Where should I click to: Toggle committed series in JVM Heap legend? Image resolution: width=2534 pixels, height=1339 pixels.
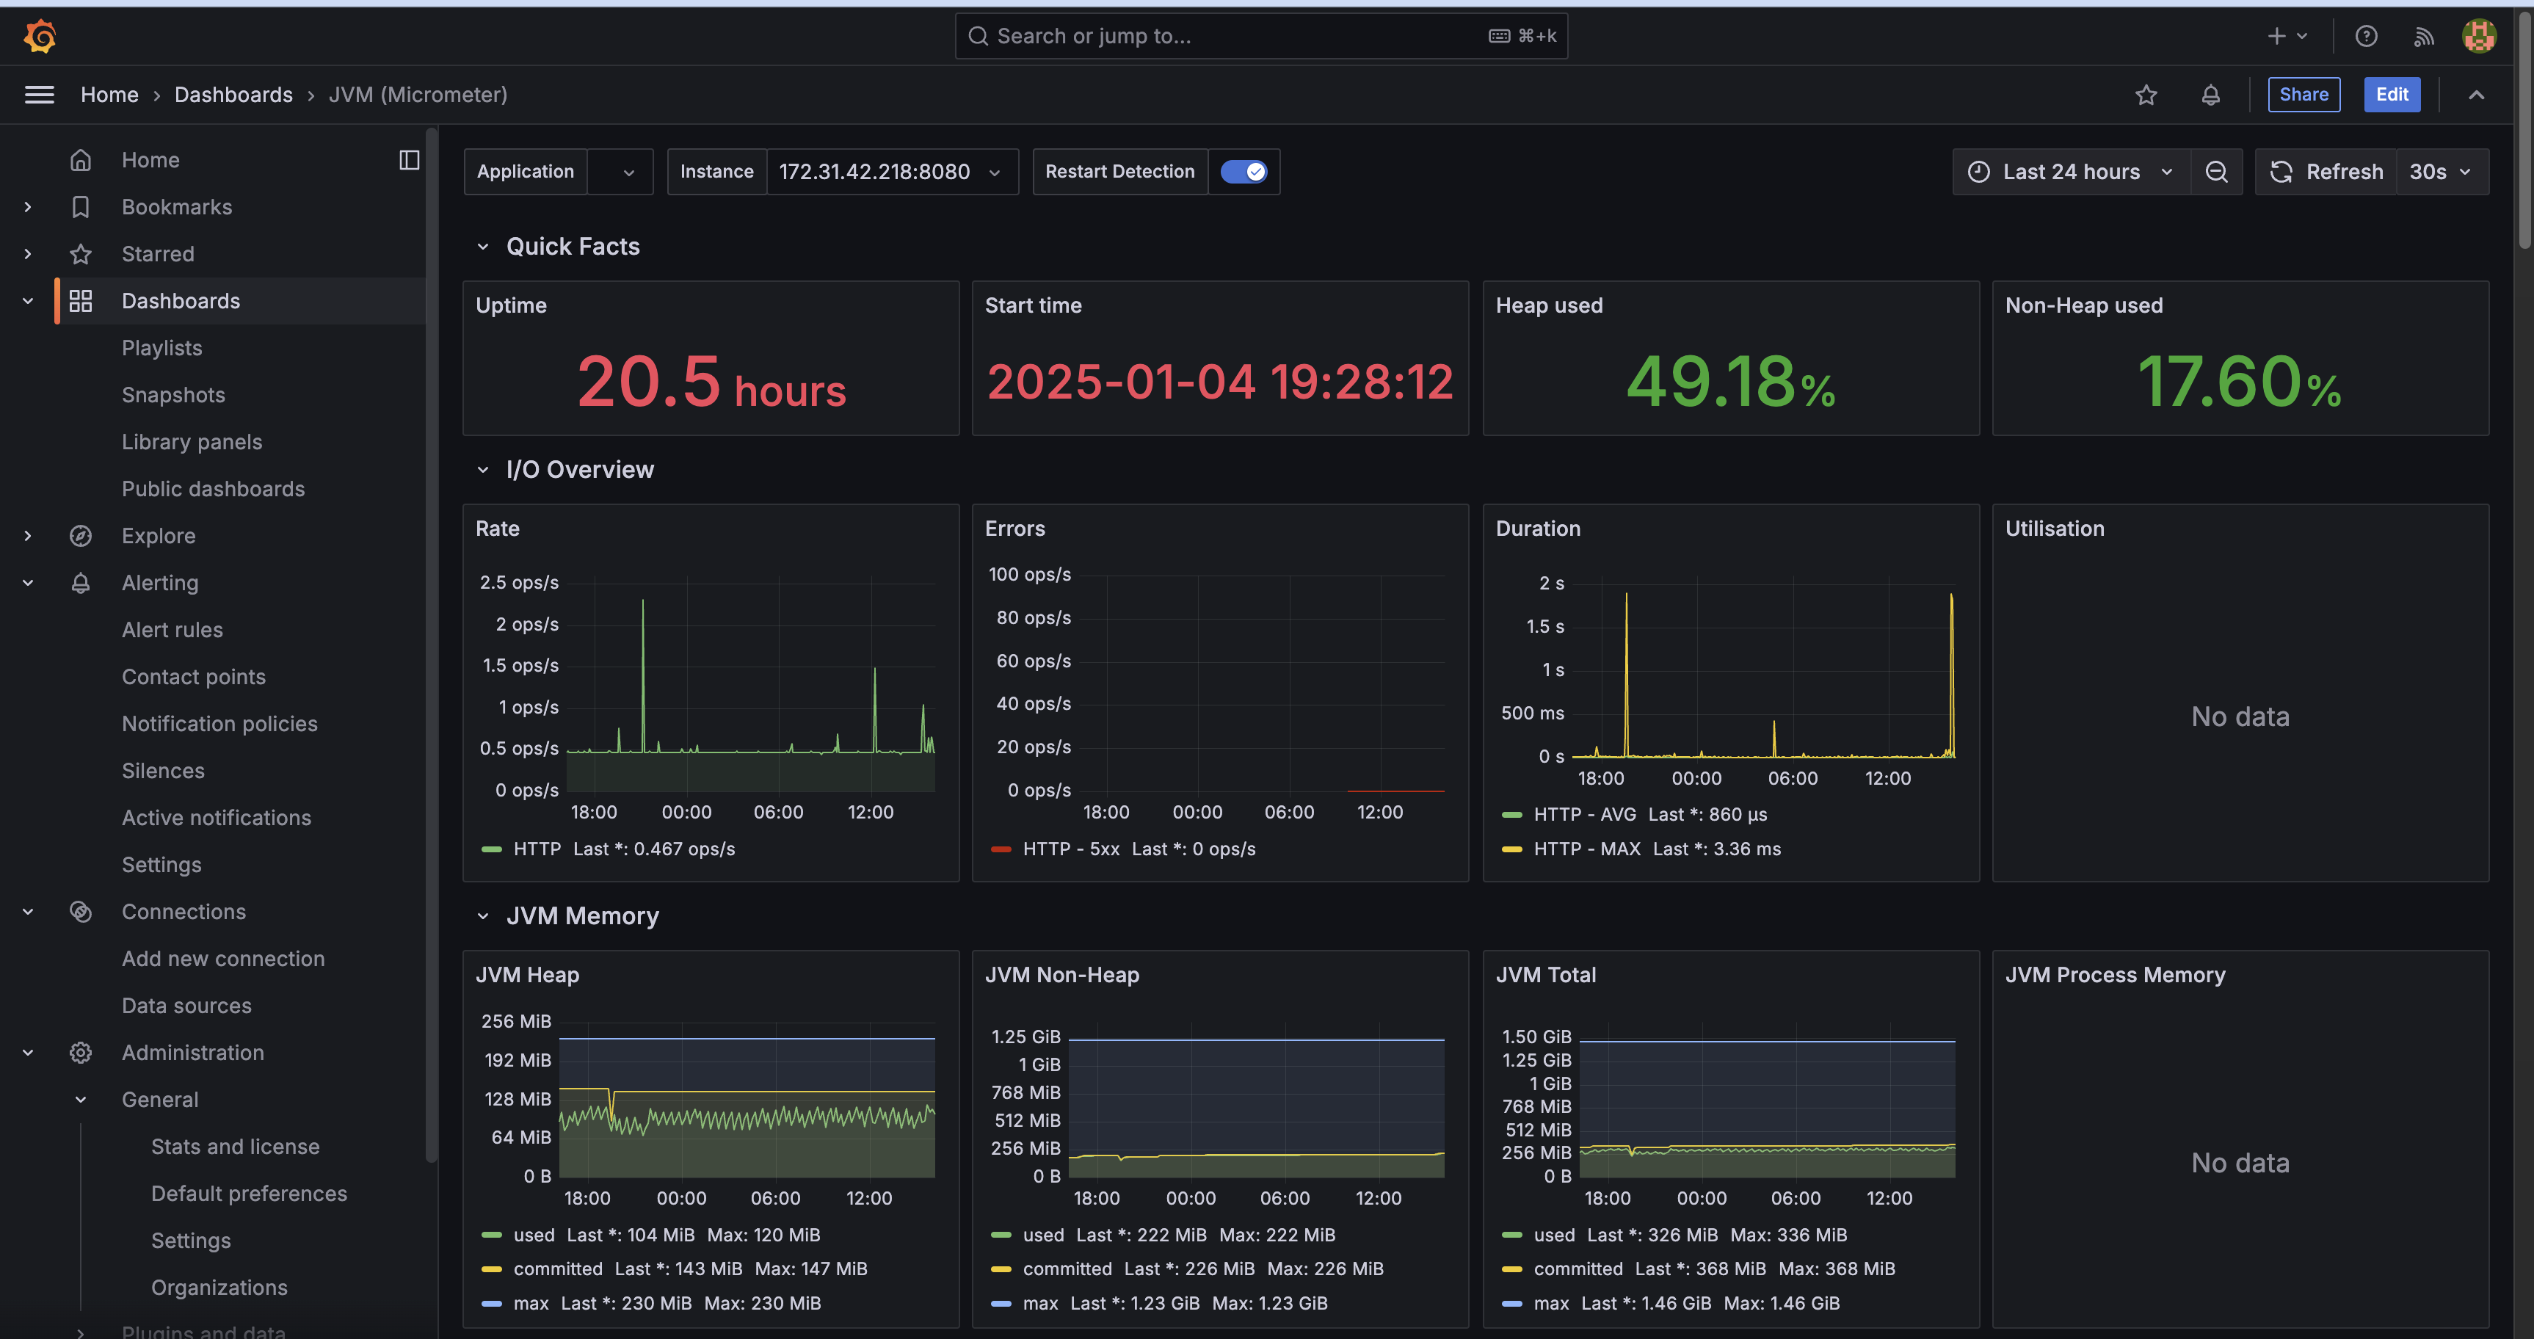tap(558, 1269)
